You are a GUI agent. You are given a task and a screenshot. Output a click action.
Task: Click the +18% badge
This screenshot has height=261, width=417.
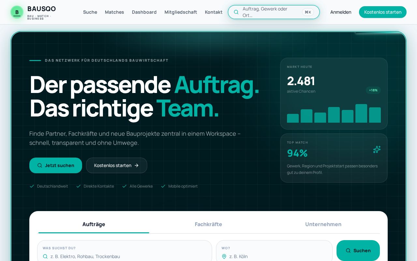coord(373,90)
